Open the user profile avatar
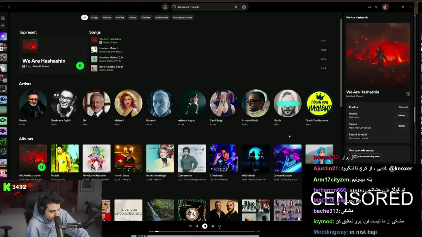Screen dimensions: 422x237 [x=385, y=7]
